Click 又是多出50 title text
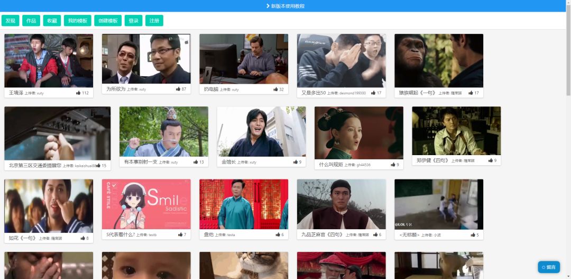 314,93
